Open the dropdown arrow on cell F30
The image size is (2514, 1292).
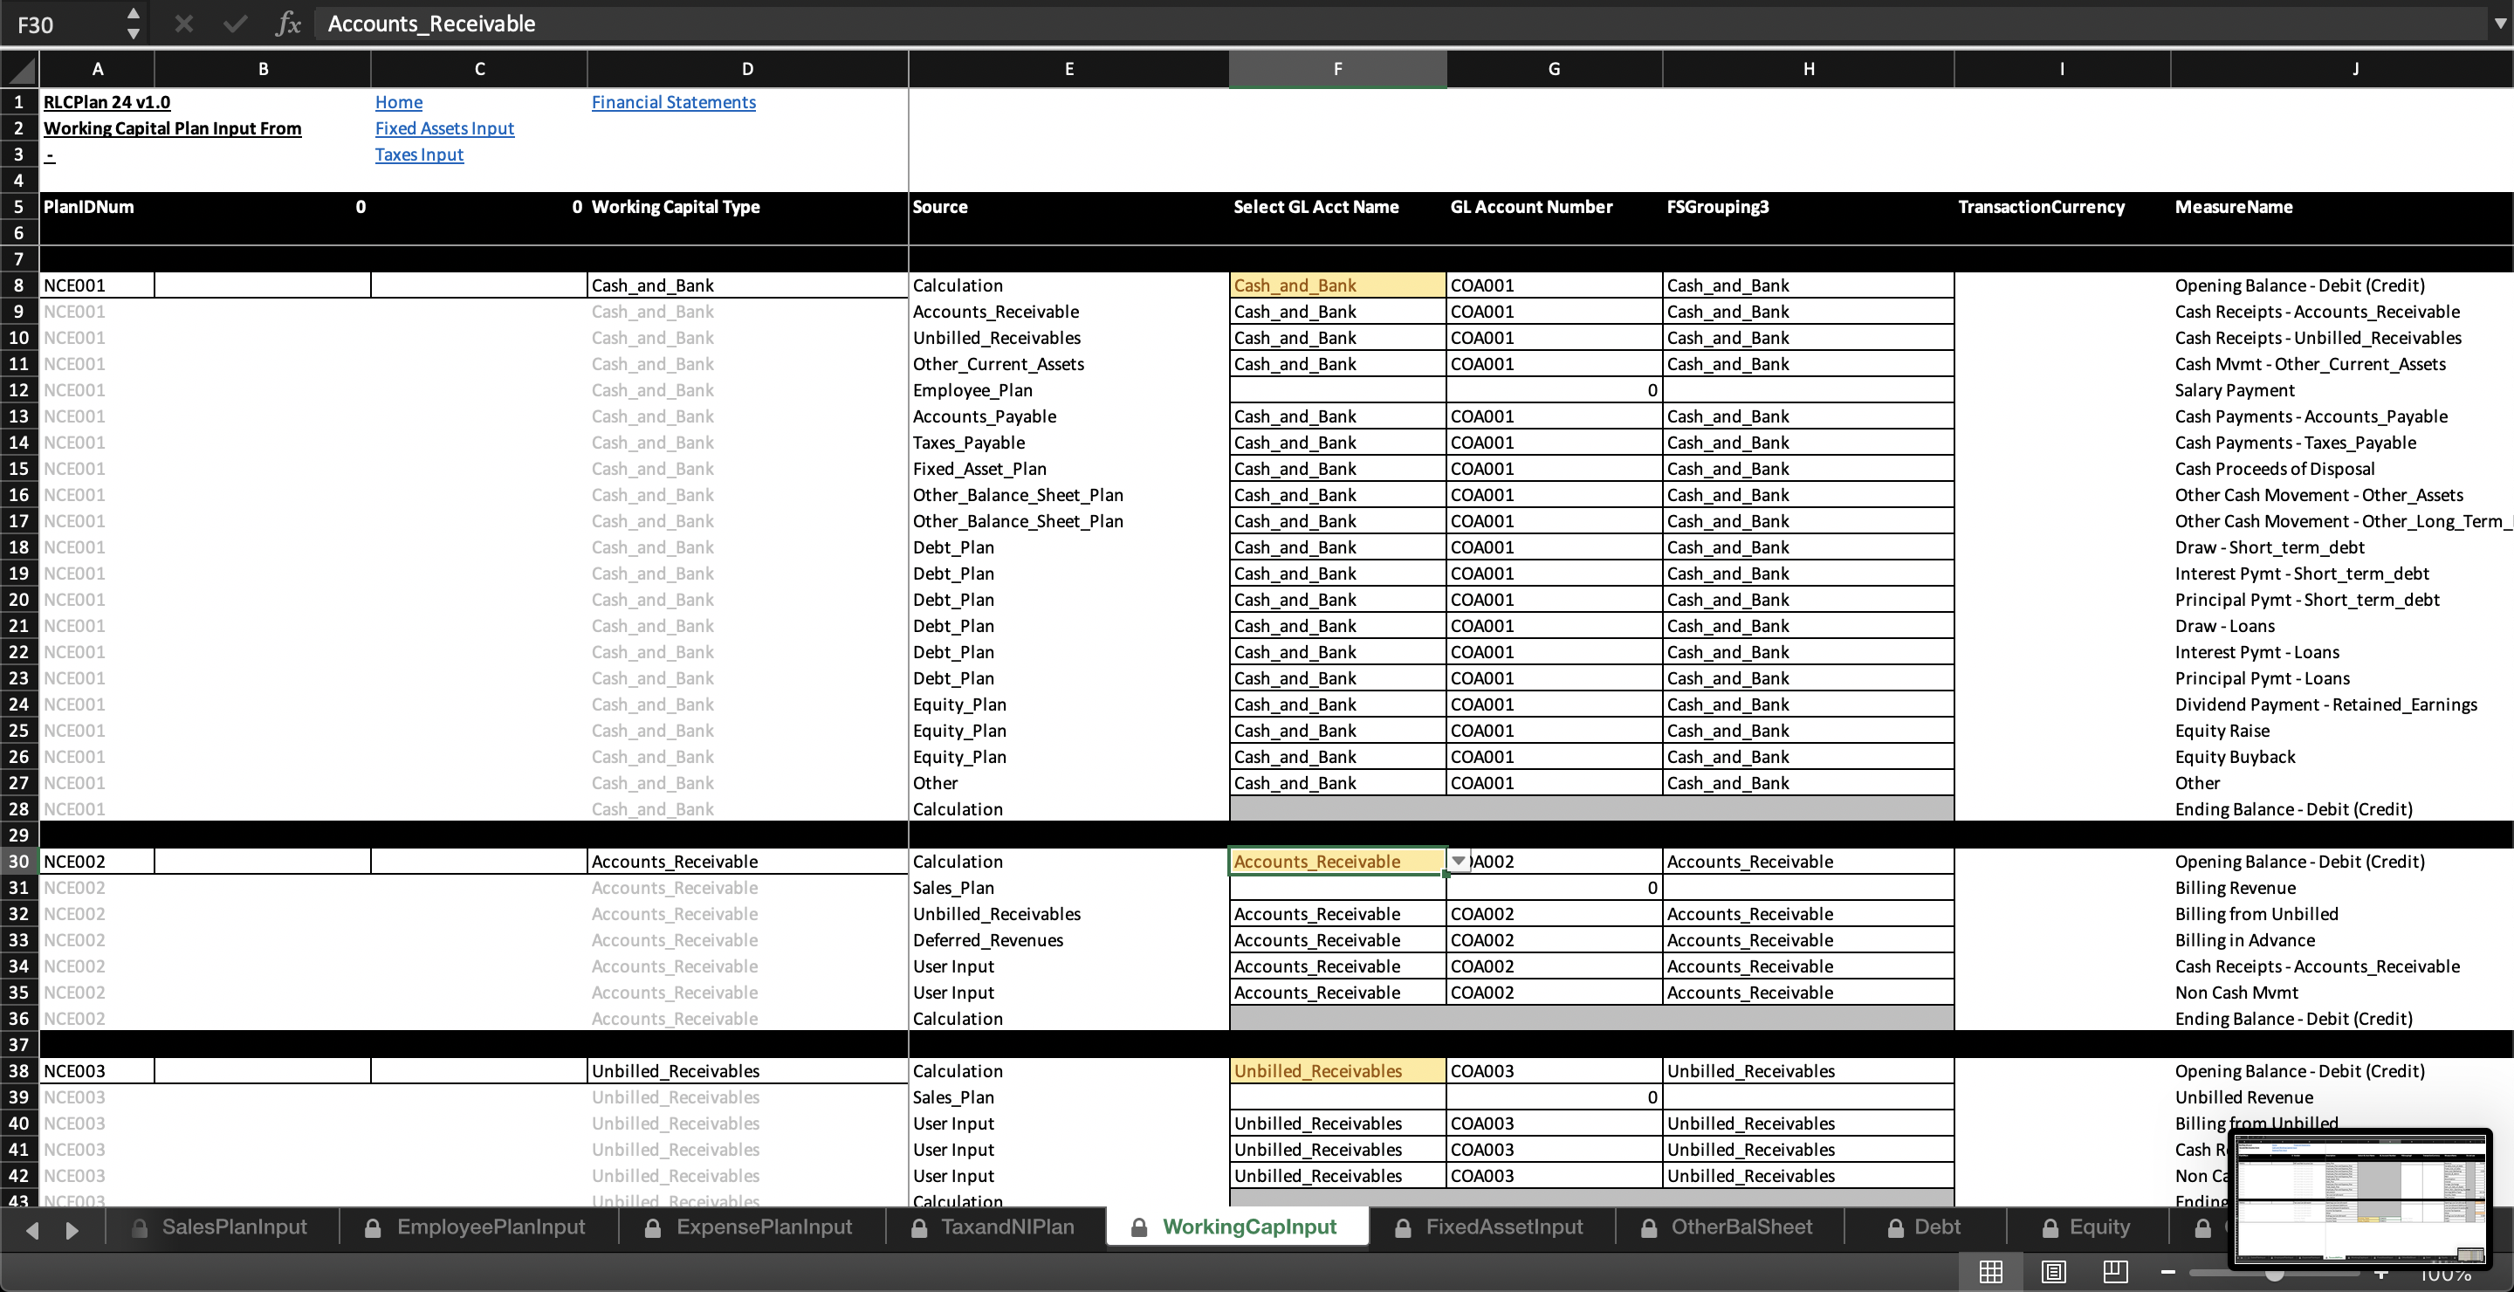pos(1458,861)
